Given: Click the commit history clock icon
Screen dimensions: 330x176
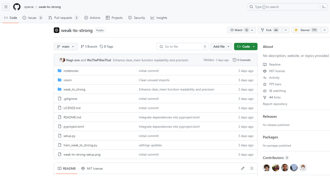Looking at the screenshot, I should point(234,60).
